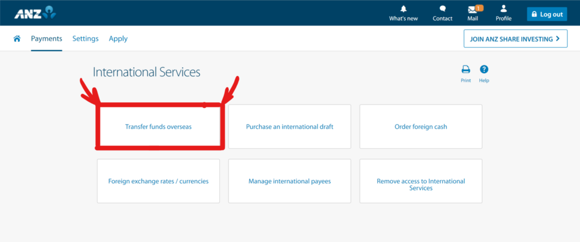
Task: Open the Mail envelope icon
Action: click(472, 10)
